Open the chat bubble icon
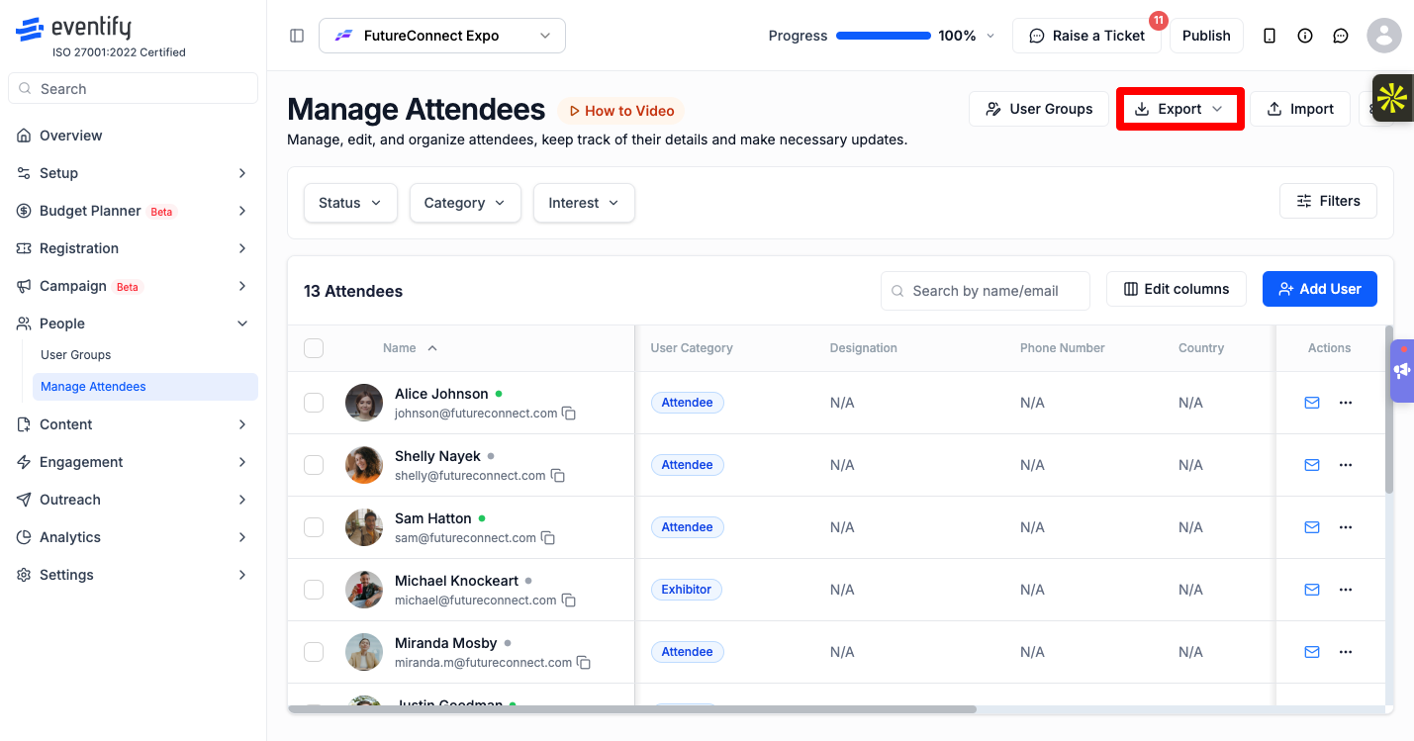 tap(1341, 36)
